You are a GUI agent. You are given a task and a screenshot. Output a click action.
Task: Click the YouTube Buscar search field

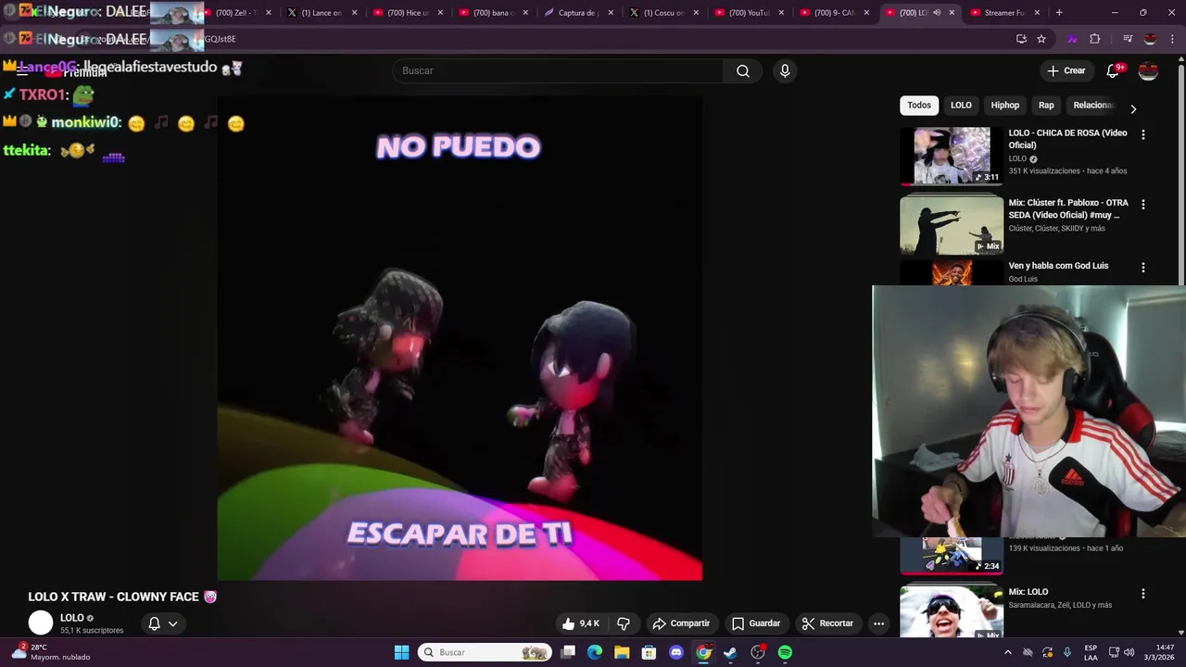click(558, 71)
